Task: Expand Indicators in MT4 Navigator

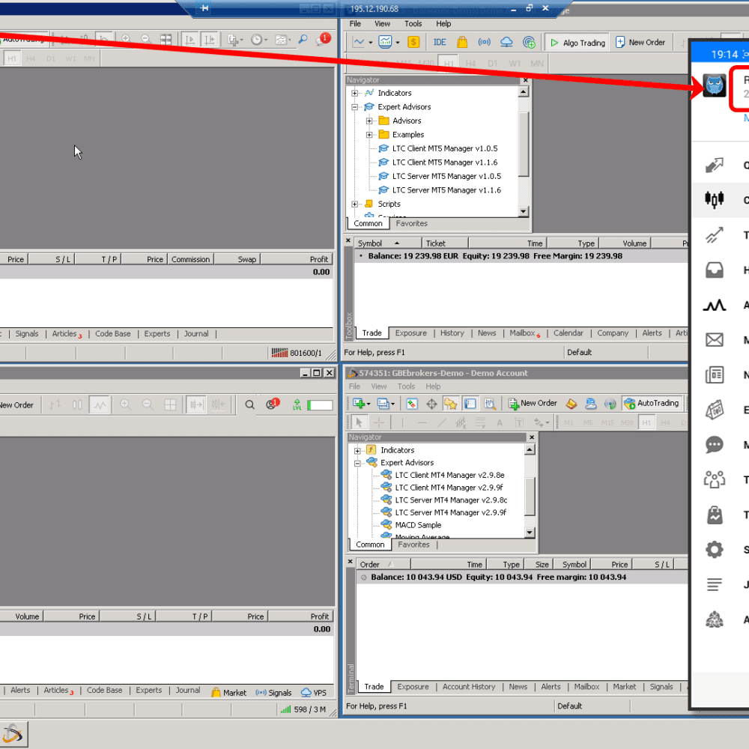Action: coord(357,450)
